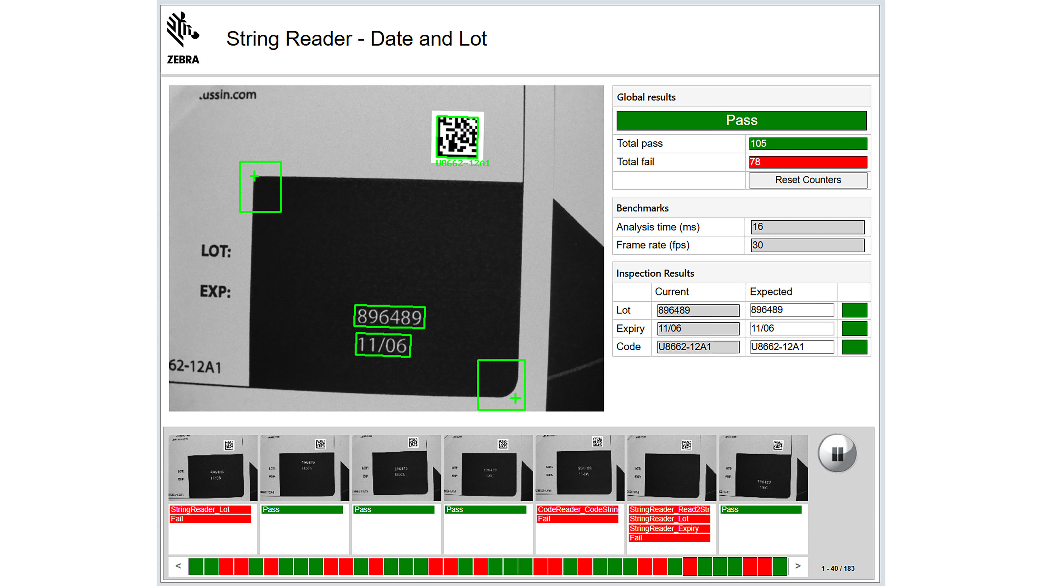
Task: Click the green pass indicator beside Expiry row
Action: pyautogui.click(x=854, y=328)
